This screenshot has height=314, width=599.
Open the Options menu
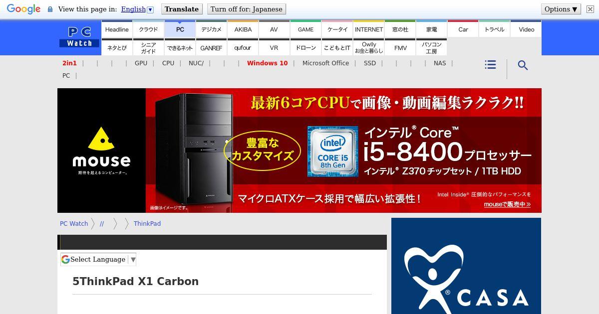(x=561, y=9)
